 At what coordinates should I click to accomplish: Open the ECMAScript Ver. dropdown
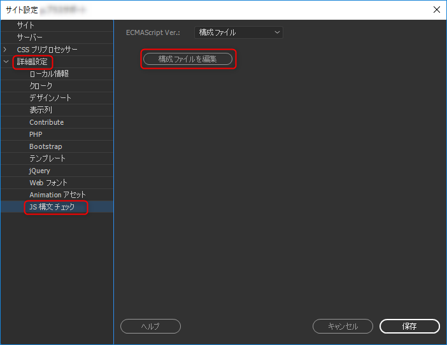[x=238, y=32]
